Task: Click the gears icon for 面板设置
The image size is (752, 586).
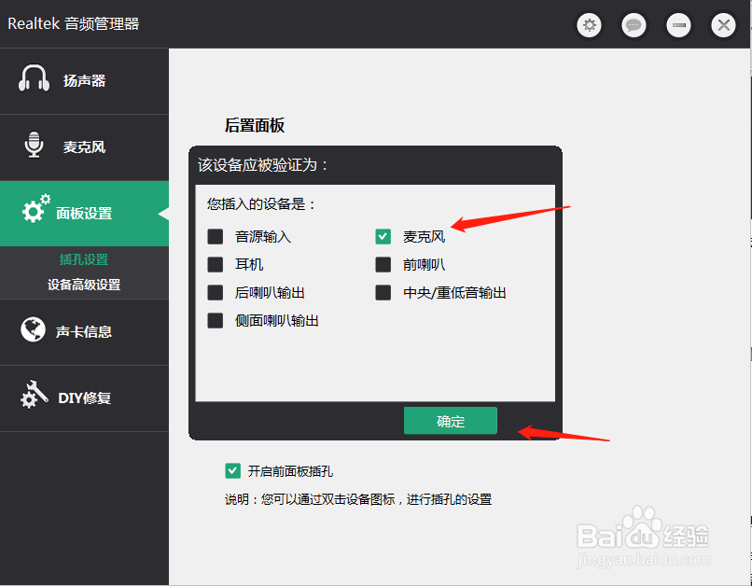Action: pyautogui.click(x=36, y=209)
